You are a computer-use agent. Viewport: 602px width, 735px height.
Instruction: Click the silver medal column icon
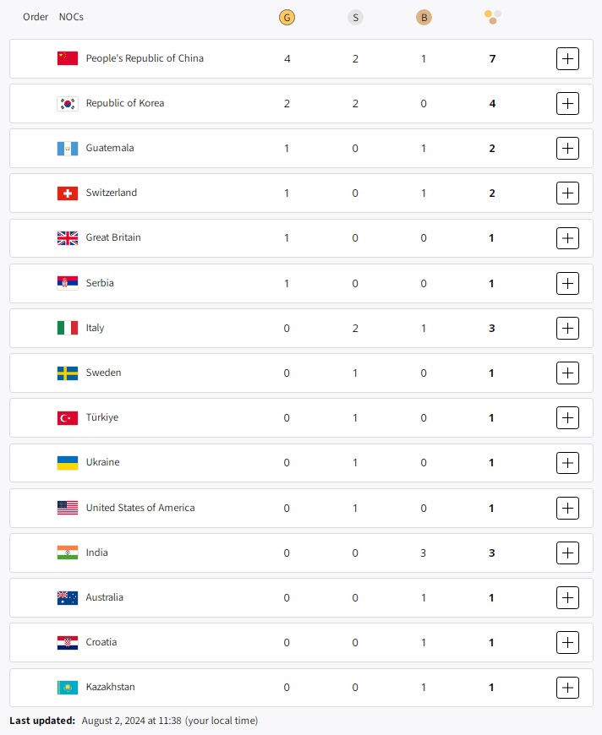point(355,17)
